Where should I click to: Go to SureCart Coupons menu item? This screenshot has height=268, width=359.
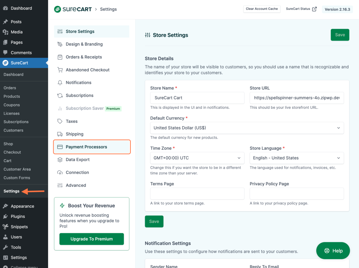pyautogui.click(x=12, y=105)
